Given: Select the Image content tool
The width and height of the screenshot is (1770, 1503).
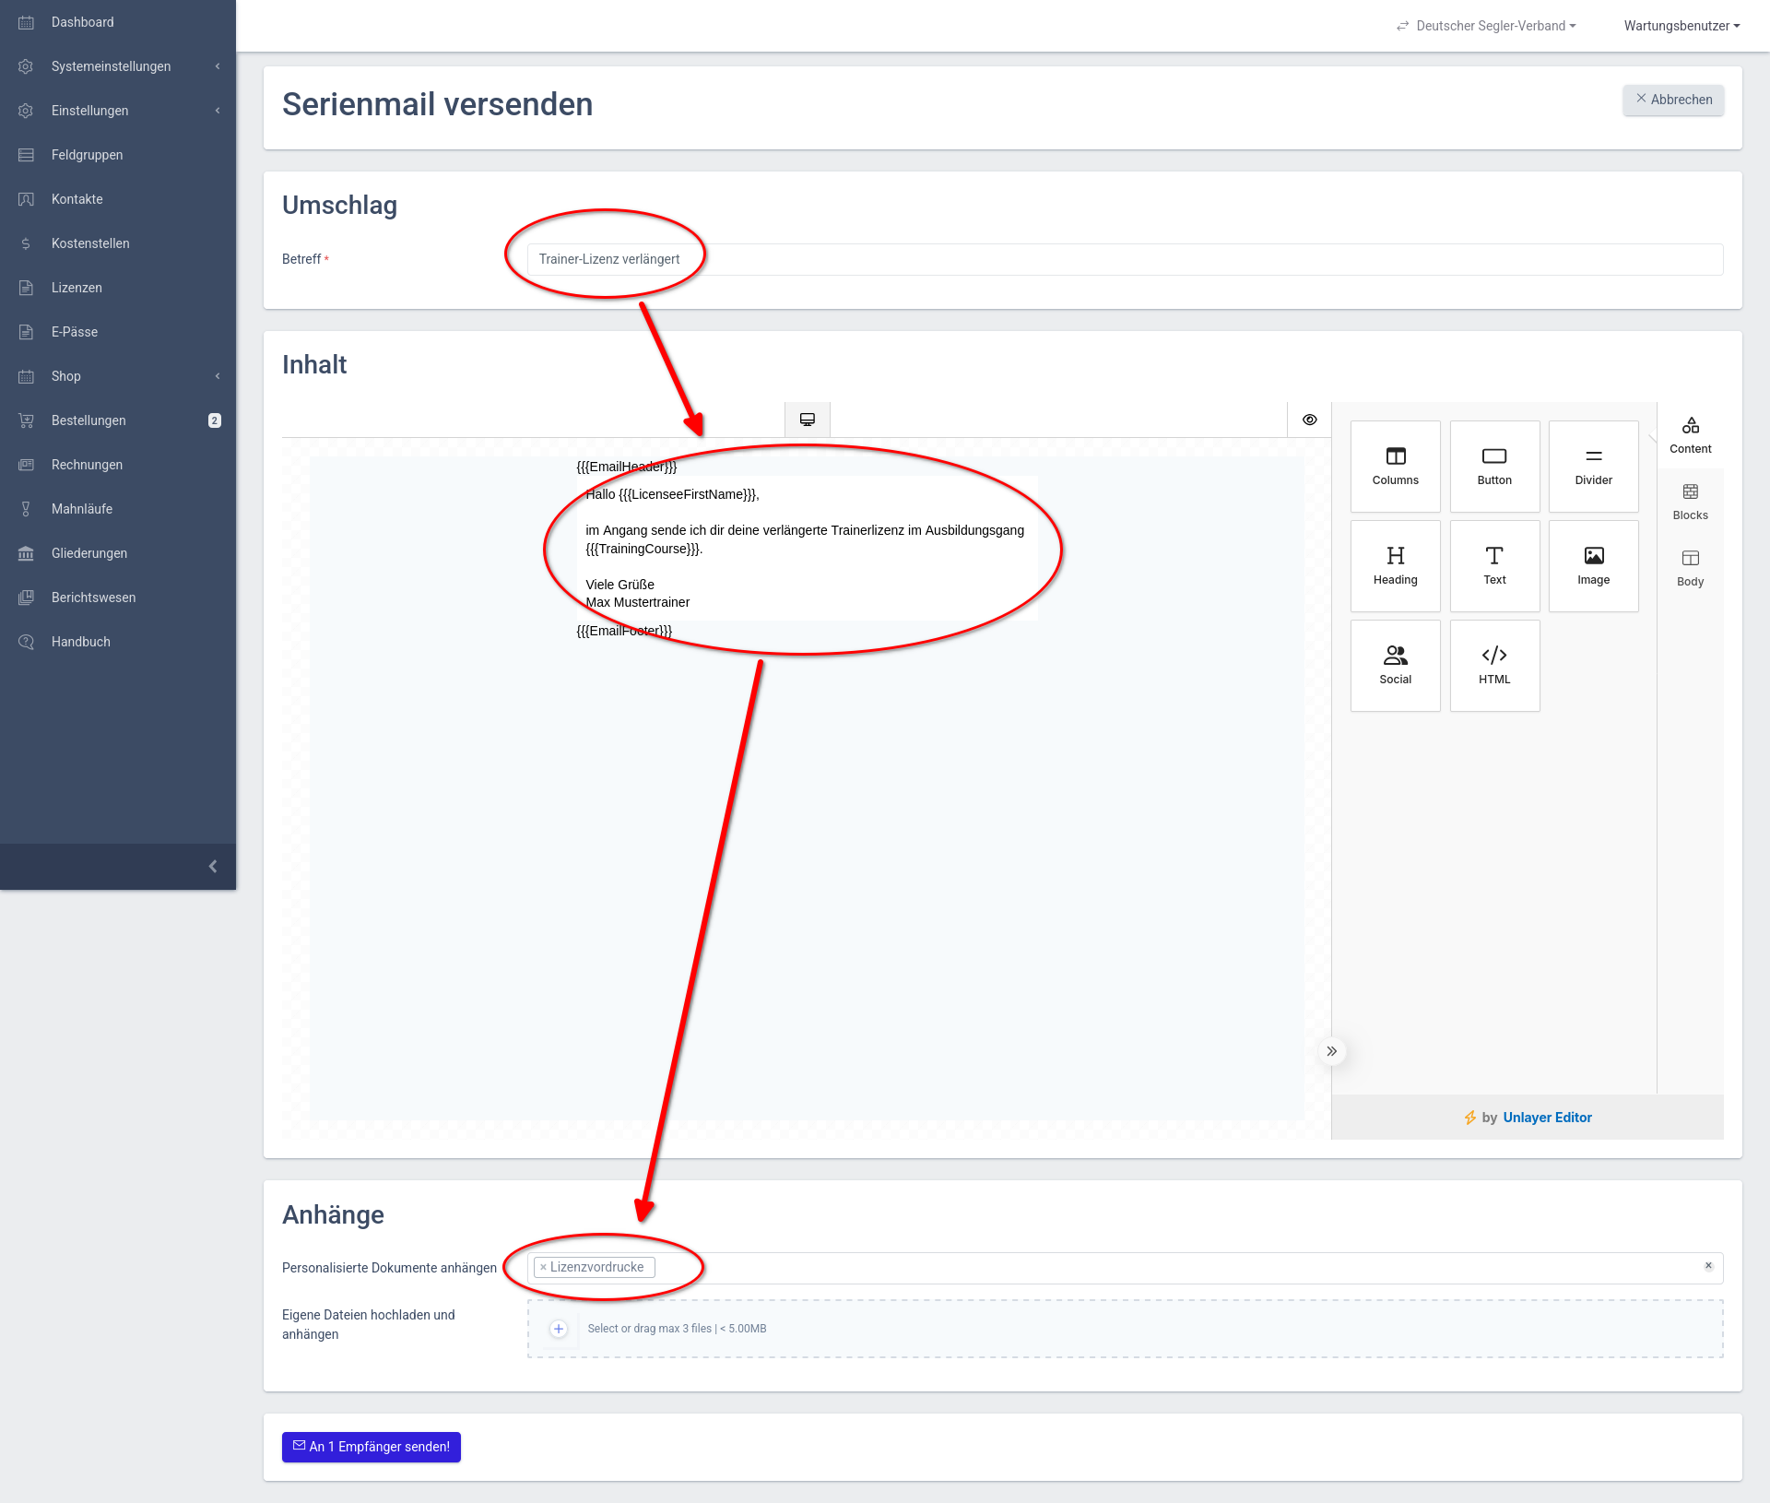Looking at the screenshot, I should [1593, 566].
